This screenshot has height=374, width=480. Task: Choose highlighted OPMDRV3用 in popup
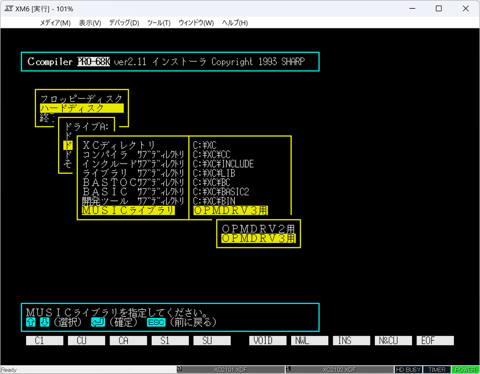258,238
